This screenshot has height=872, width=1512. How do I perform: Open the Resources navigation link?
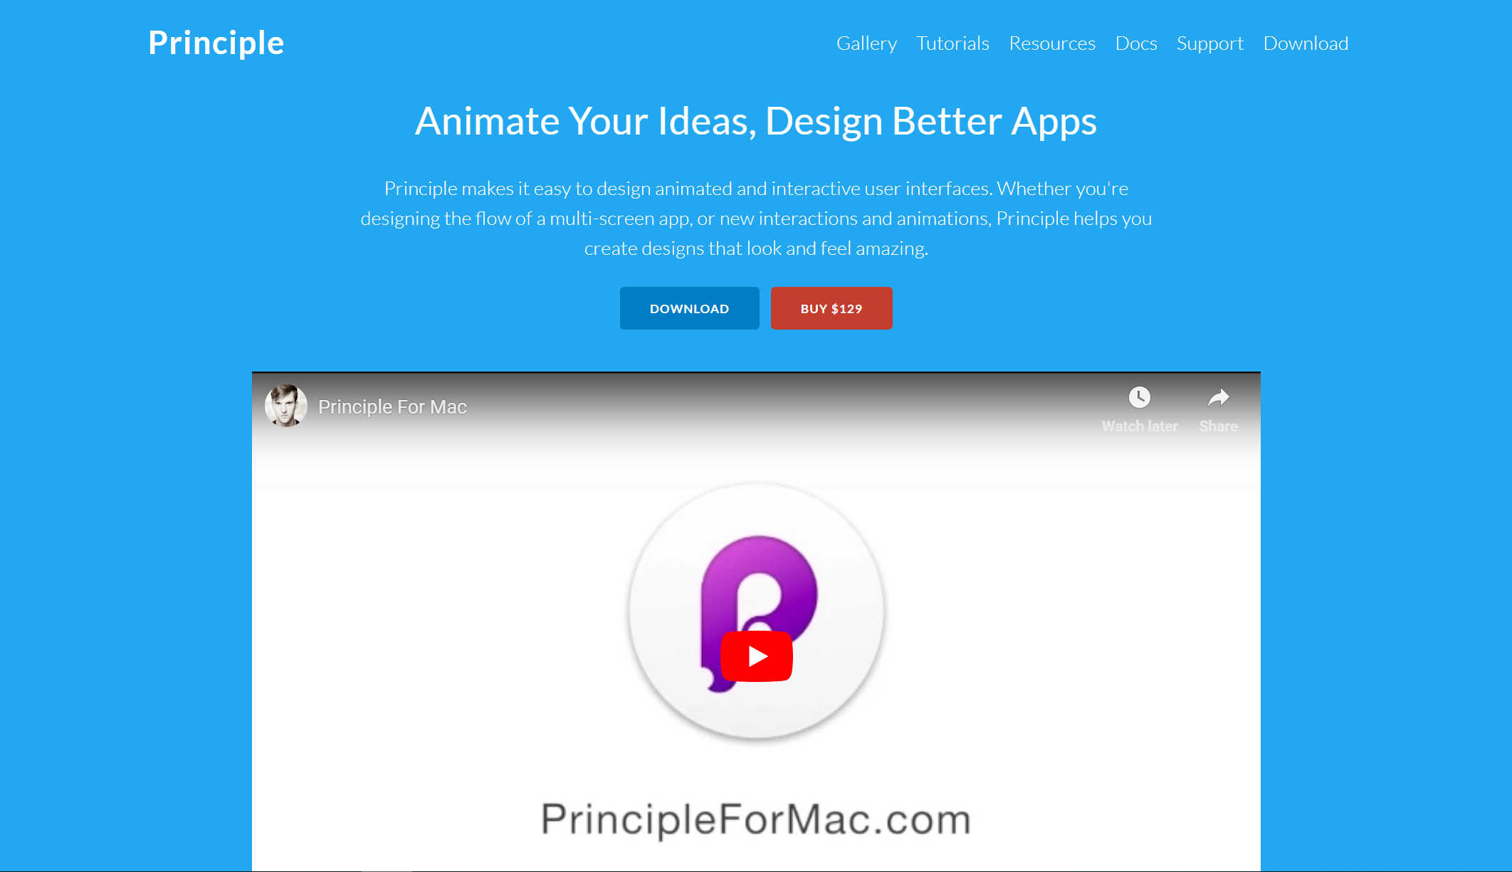pyautogui.click(x=1052, y=43)
